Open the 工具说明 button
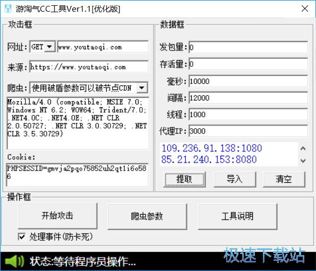The image size is (316, 271). pyautogui.click(x=237, y=216)
